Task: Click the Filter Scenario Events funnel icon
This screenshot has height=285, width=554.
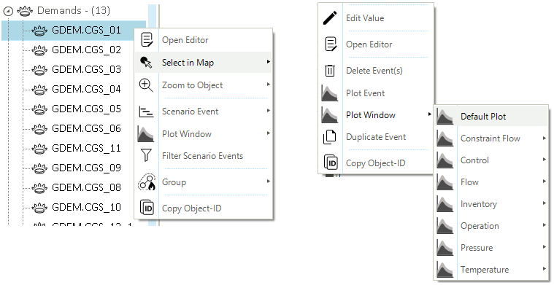Action: click(x=146, y=155)
